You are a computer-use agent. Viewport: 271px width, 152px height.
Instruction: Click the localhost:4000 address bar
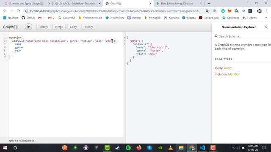(x=115, y=11)
